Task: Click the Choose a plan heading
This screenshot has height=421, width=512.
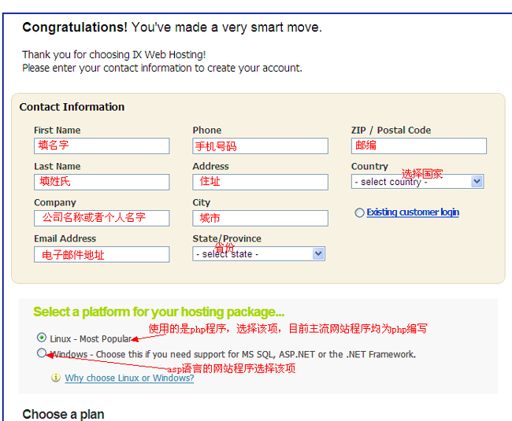Action: pos(63,414)
